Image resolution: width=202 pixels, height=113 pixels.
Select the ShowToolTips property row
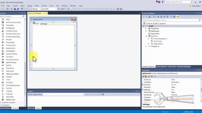pyautogui.click(x=171, y=92)
